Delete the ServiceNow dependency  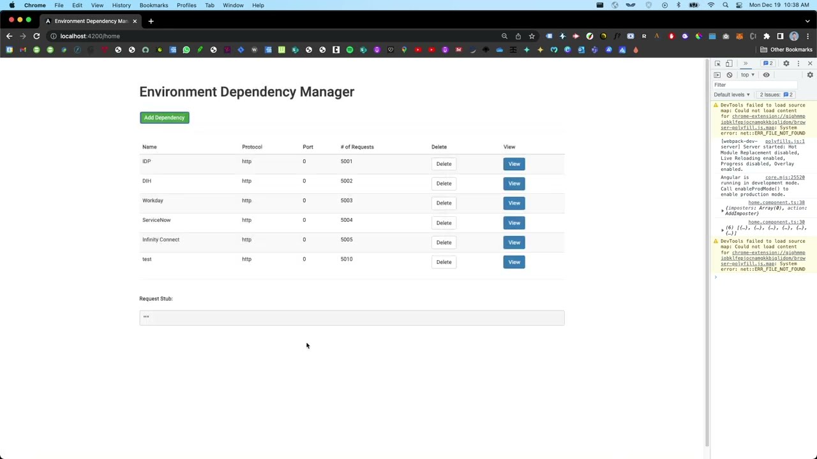[x=444, y=222]
